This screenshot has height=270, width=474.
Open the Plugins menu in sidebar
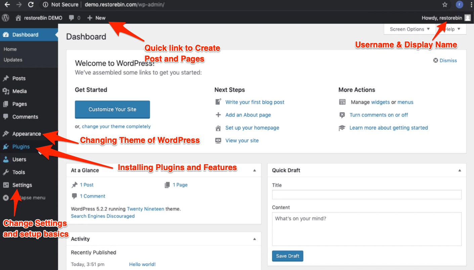click(21, 147)
